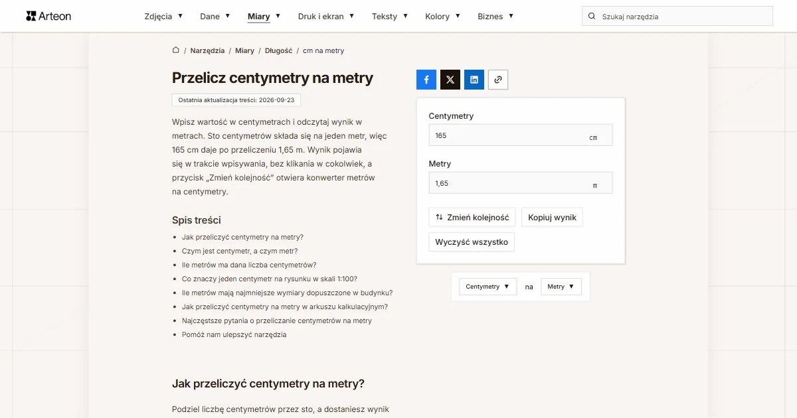Click the Wyczyść wszystko button
This screenshot has width=797, height=418.
(x=472, y=242)
